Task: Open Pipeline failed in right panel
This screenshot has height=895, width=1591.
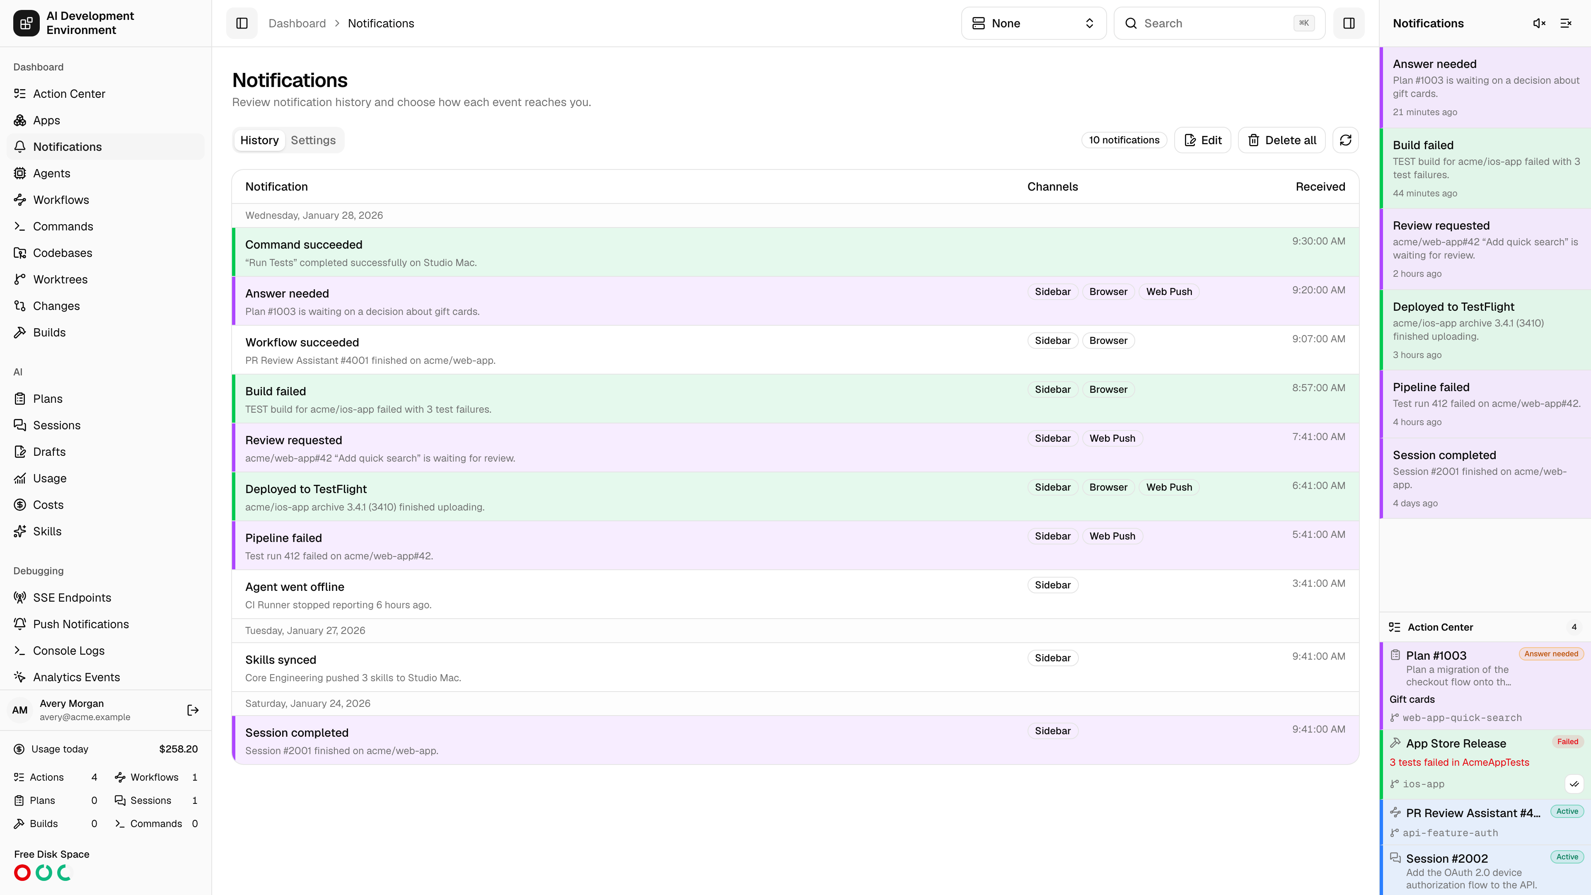Action: tap(1485, 404)
